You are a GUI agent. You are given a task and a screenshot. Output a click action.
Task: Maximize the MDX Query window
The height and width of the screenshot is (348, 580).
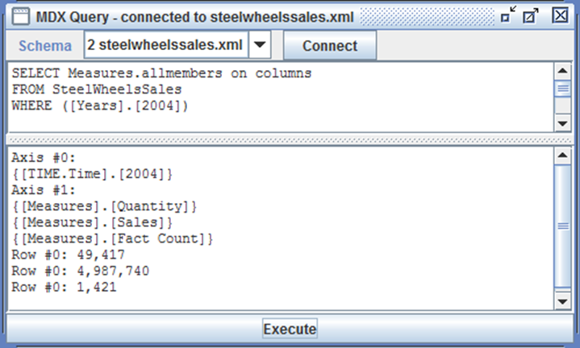pos(532,15)
